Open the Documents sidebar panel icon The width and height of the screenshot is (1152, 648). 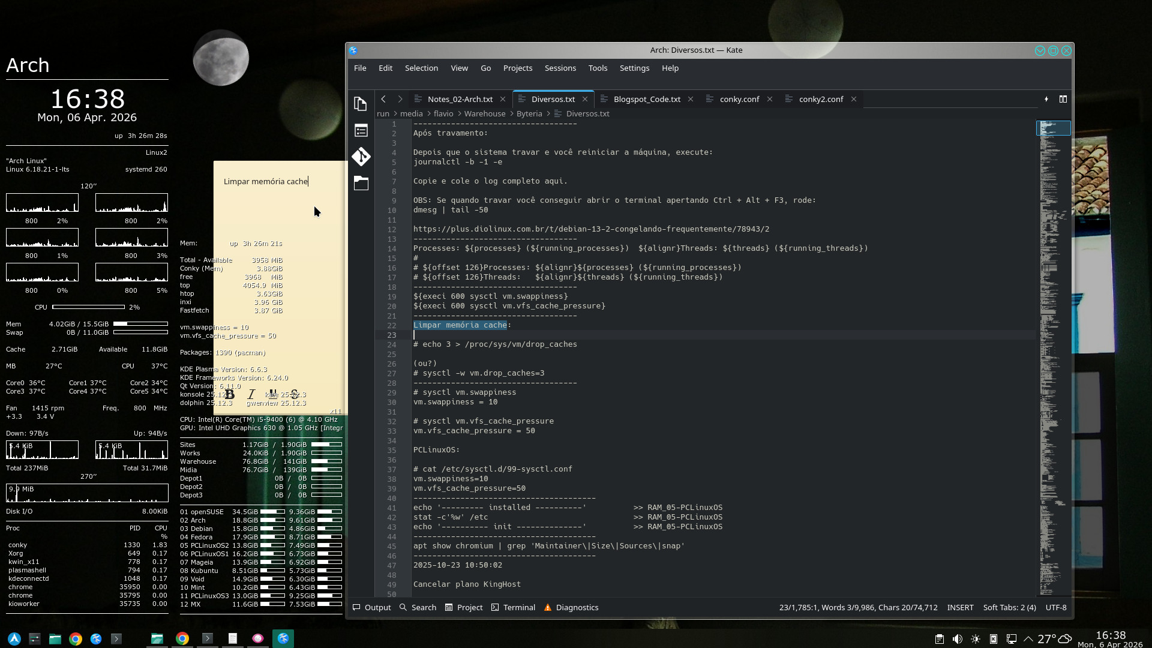[x=361, y=104]
